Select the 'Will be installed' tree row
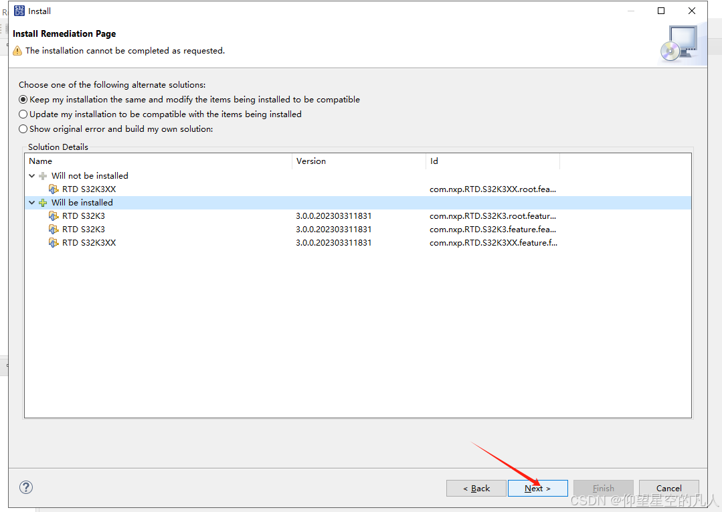This screenshot has height=512, width=722. [x=358, y=203]
